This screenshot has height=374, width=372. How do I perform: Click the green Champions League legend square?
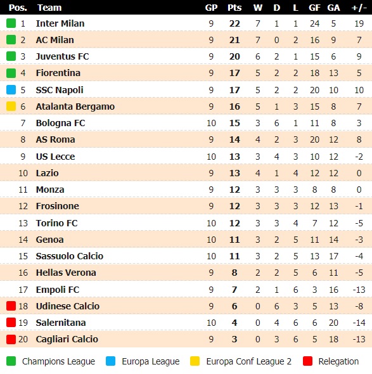(x=11, y=361)
